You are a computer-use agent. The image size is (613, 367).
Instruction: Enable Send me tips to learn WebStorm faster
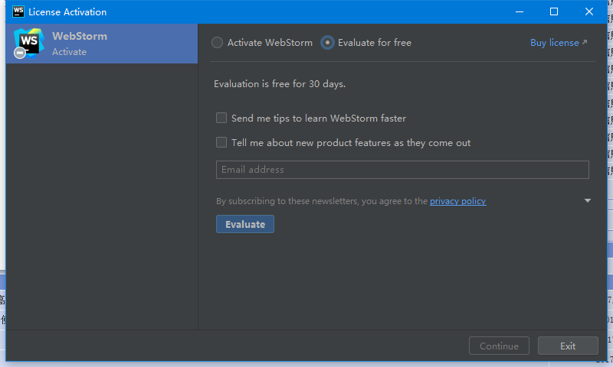221,119
